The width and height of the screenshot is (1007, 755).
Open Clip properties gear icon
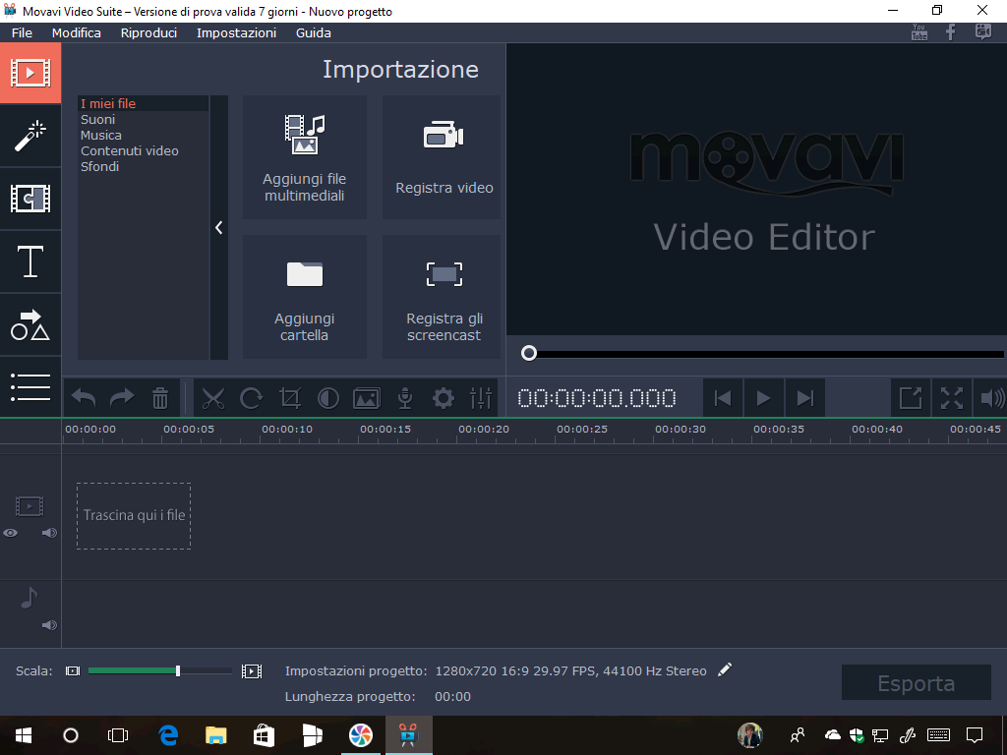[444, 399]
